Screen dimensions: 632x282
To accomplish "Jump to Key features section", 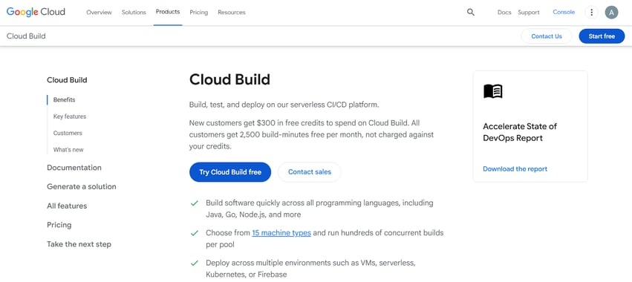I will coord(70,117).
